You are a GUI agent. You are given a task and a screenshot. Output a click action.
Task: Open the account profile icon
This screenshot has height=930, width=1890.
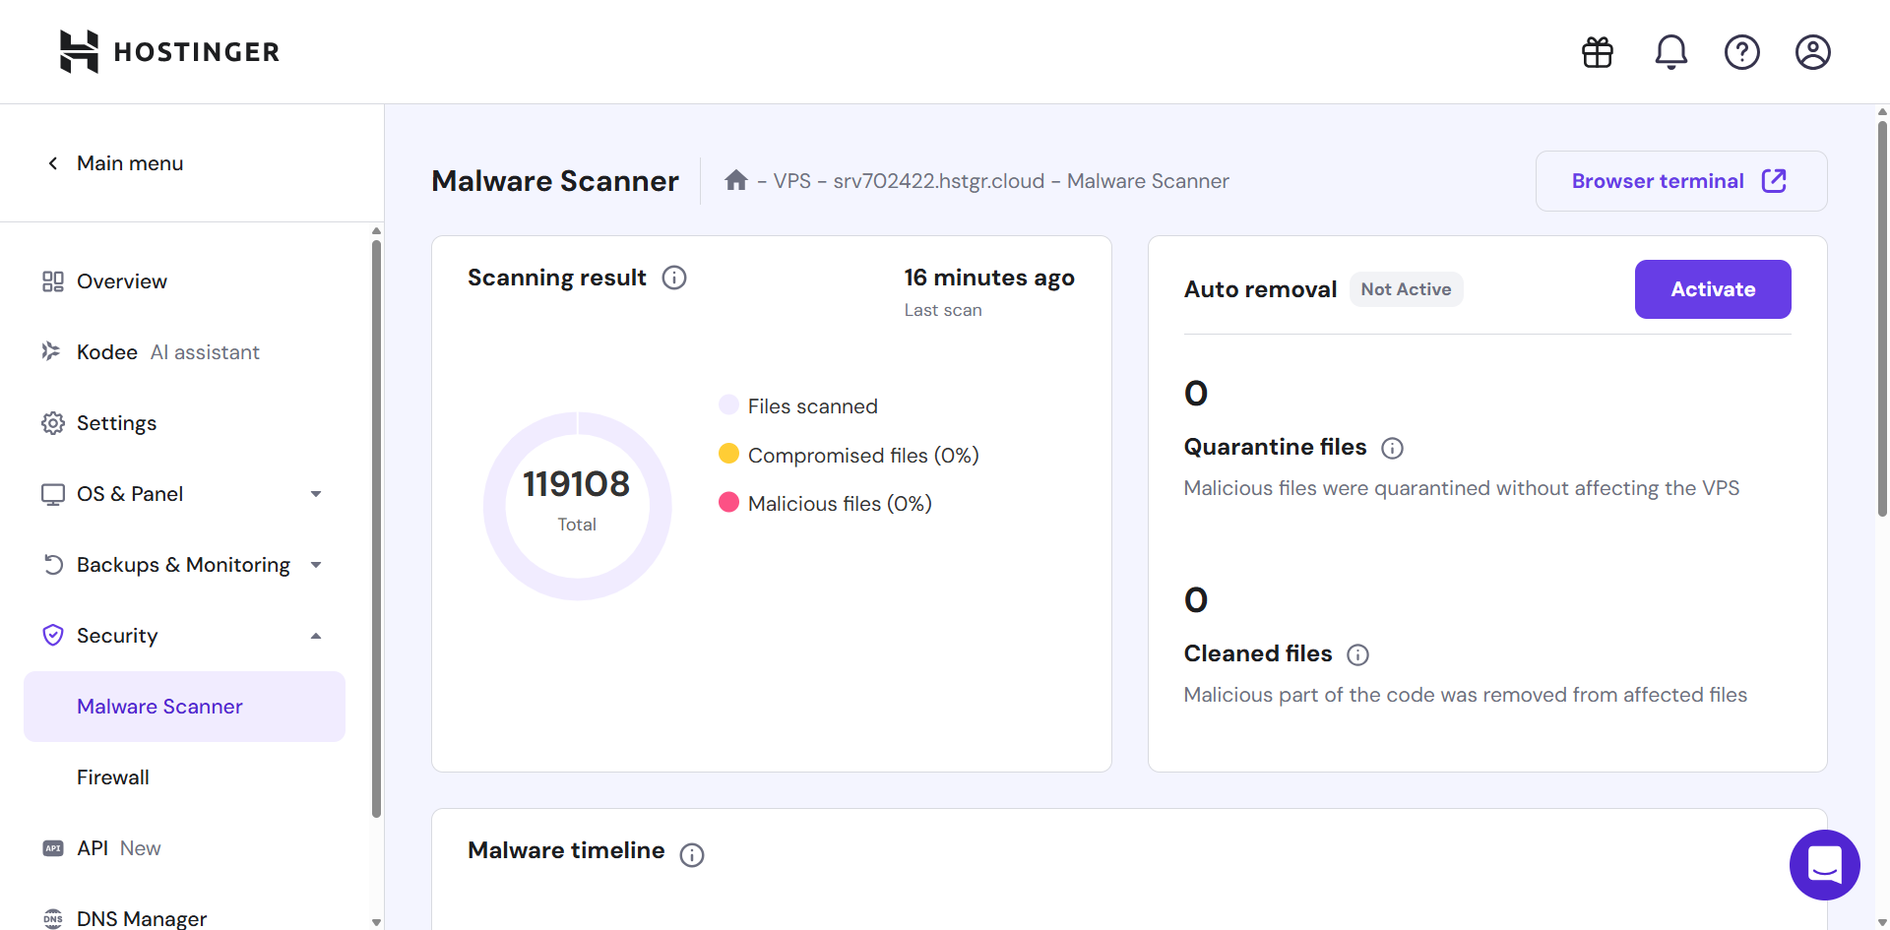1812,52
